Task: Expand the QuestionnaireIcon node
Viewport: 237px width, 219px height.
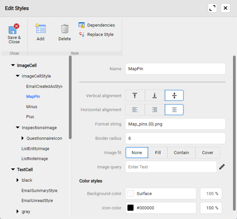Action: pos(23,138)
